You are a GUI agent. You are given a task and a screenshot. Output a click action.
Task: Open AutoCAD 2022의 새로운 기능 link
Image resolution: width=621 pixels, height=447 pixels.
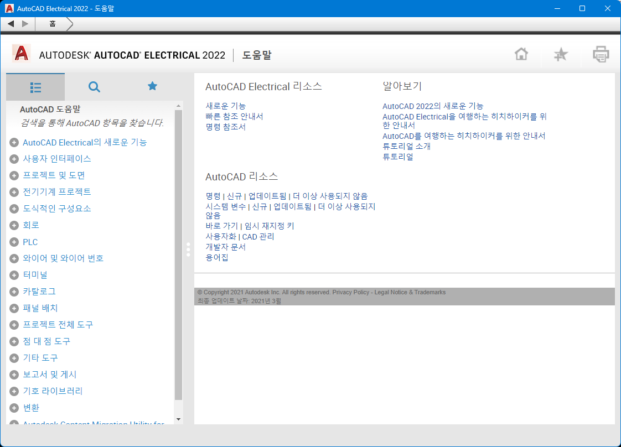(433, 106)
